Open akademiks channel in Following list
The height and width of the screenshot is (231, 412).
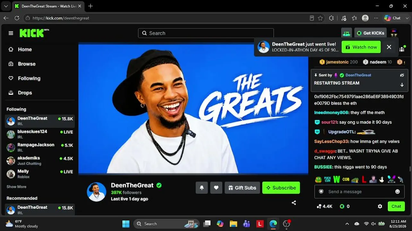[40, 161]
